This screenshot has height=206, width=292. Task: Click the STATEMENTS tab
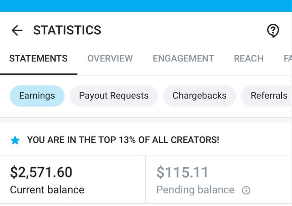[38, 59]
